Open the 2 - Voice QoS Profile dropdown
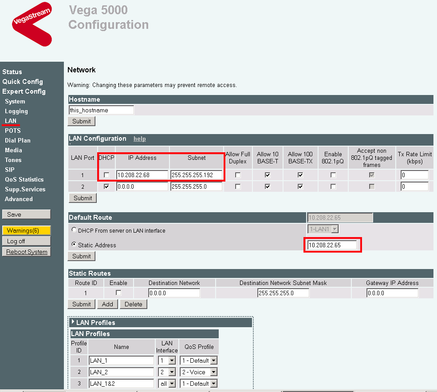437x392 pixels. [198, 372]
